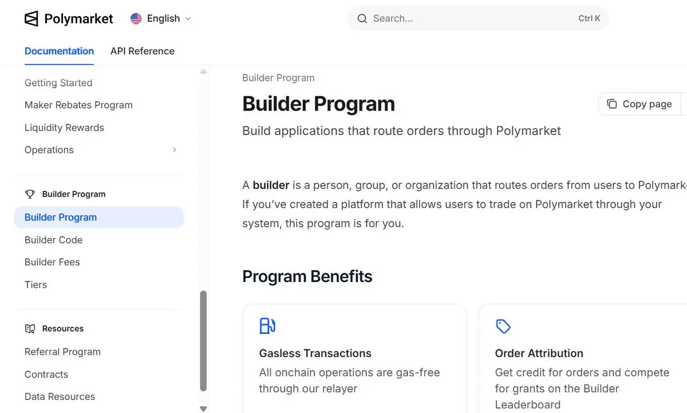This screenshot has width=687, height=413.
Task: Open Maker Rebates Program in sidebar
Action: click(78, 105)
